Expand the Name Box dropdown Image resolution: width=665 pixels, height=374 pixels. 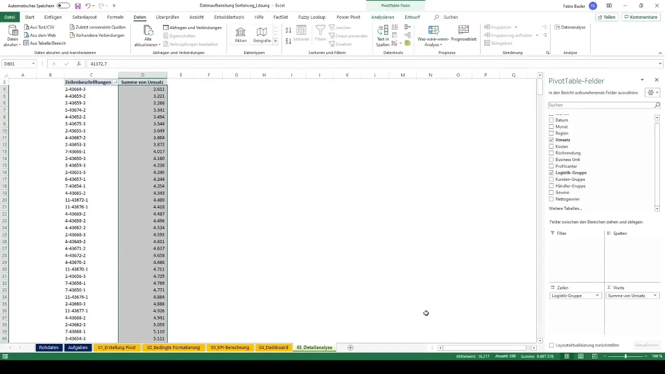coord(33,63)
